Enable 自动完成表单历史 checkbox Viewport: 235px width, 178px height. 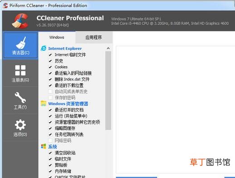coord(50,91)
